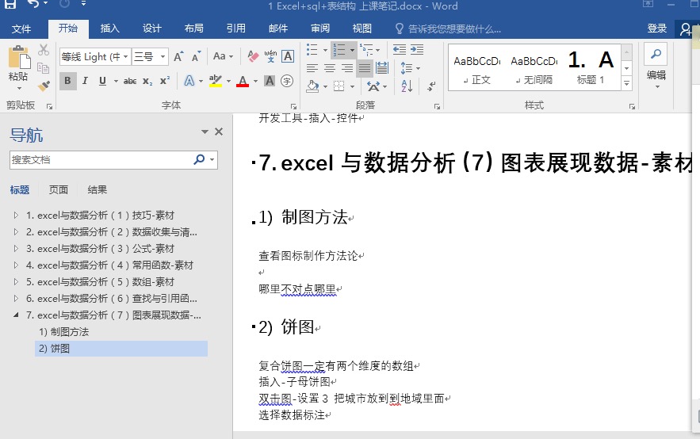
Task: Click the Cut scissors icon
Action: tap(44, 50)
